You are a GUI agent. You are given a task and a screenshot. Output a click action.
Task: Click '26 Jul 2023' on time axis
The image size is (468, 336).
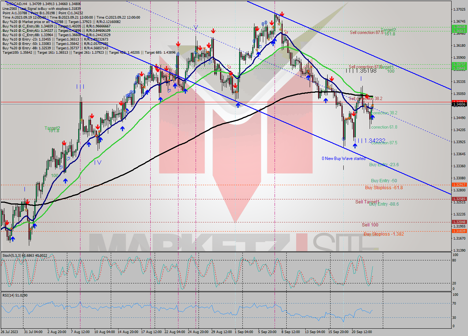pos(10,332)
